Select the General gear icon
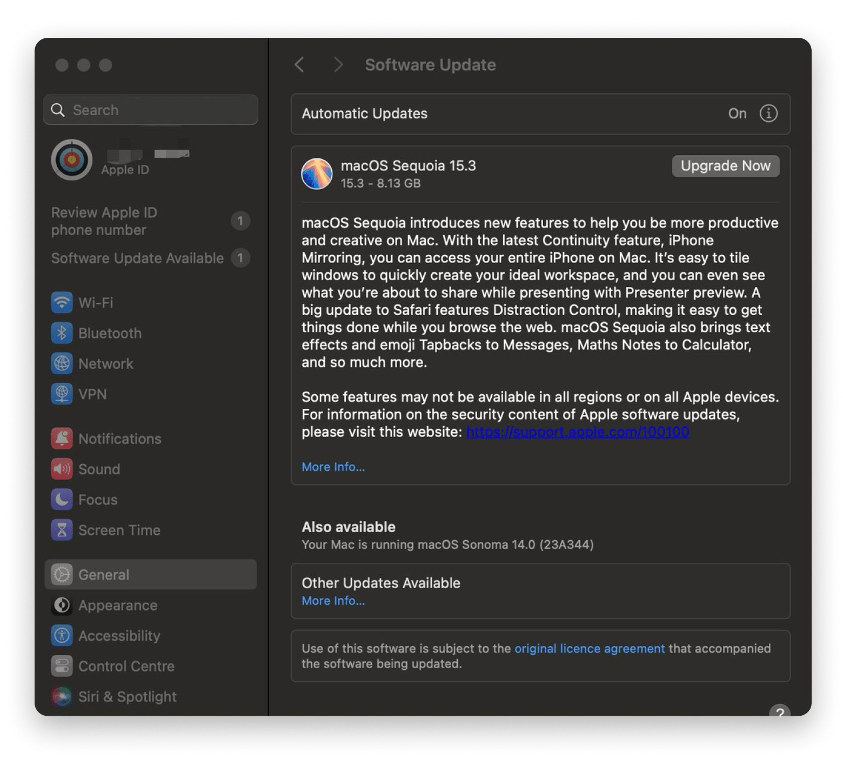The width and height of the screenshot is (843, 766). (62, 575)
